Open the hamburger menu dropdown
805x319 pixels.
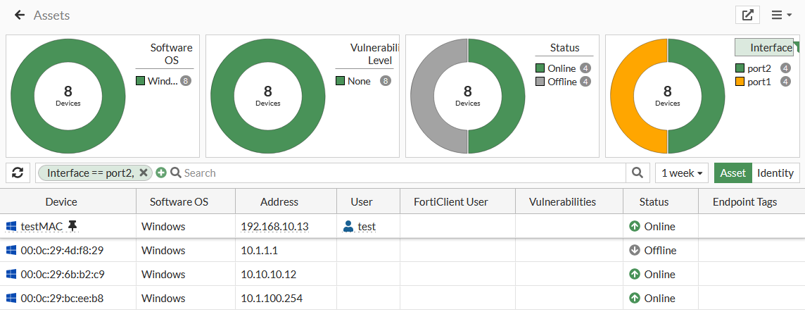[782, 15]
